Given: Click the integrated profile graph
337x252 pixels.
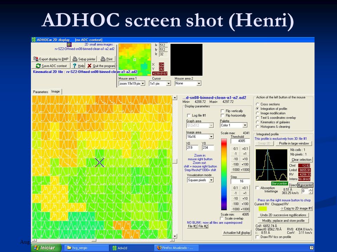Looking at the screenshot, I should click(271, 165).
